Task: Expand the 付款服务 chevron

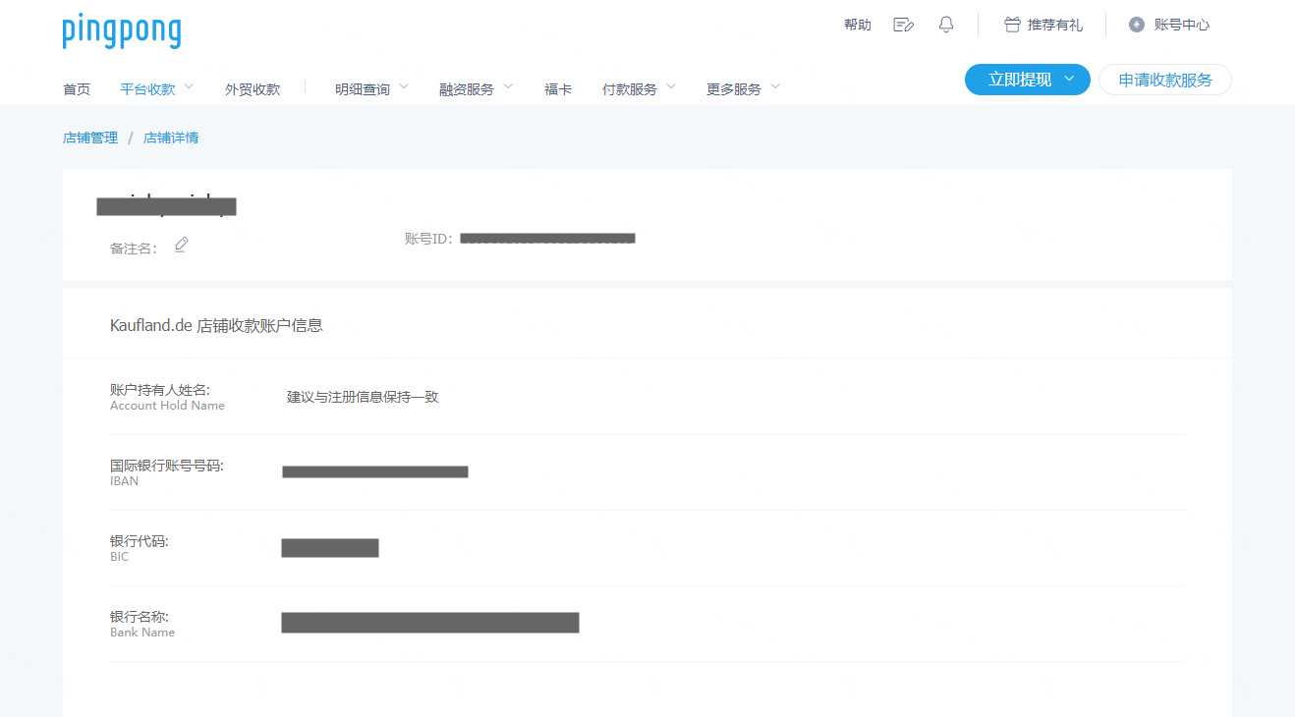Action: click(x=671, y=87)
